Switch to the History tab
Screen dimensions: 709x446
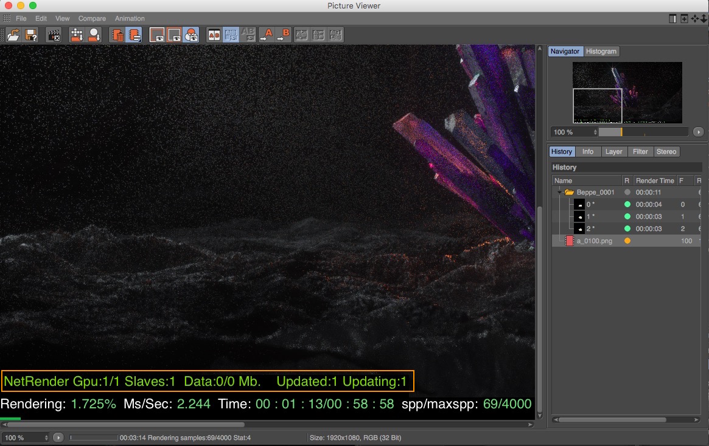(x=562, y=152)
